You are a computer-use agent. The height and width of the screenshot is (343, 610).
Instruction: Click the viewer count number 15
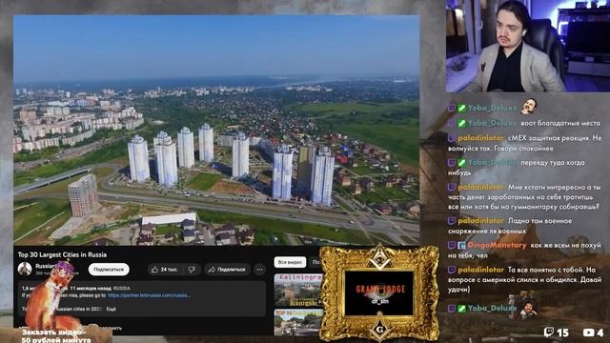pos(562,333)
